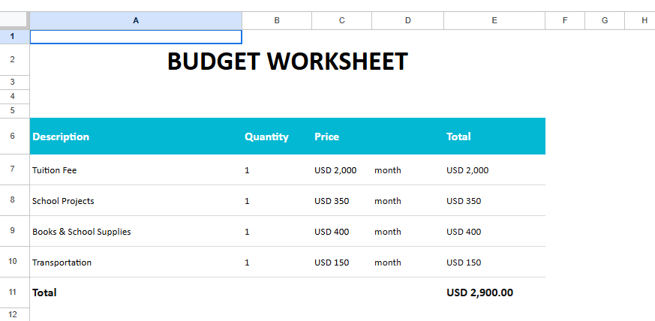Select the bold Total label in row 11
The height and width of the screenshot is (321, 655).
click(x=44, y=292)
